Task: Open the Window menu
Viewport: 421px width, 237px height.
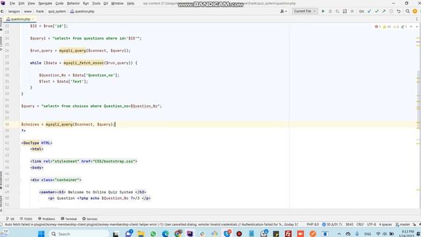Action: pos(117,3)
